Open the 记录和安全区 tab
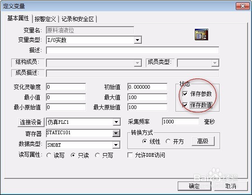 tap(77, 19)
